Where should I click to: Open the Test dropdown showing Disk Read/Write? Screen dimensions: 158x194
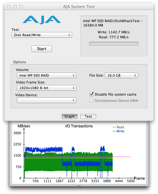click(x=42, y=35)
